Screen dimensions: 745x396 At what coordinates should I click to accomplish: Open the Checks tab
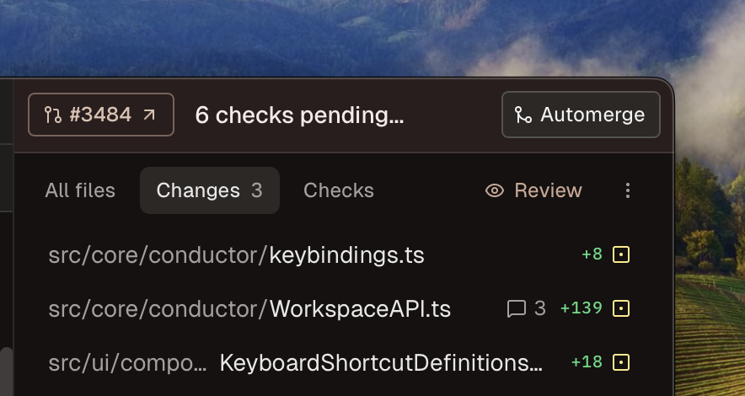coord(338,191)
